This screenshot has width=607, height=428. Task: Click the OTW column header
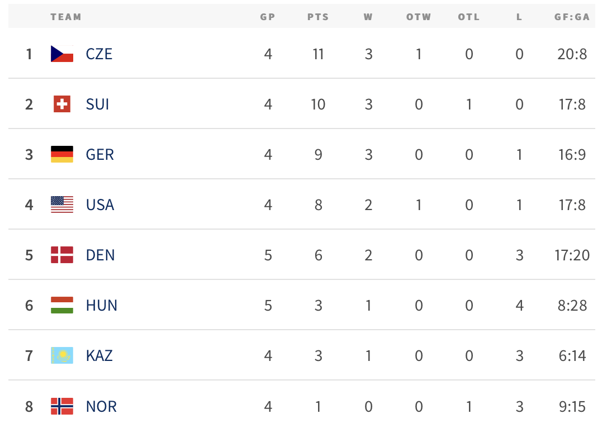pyautogui.click(x=419, y=17)
